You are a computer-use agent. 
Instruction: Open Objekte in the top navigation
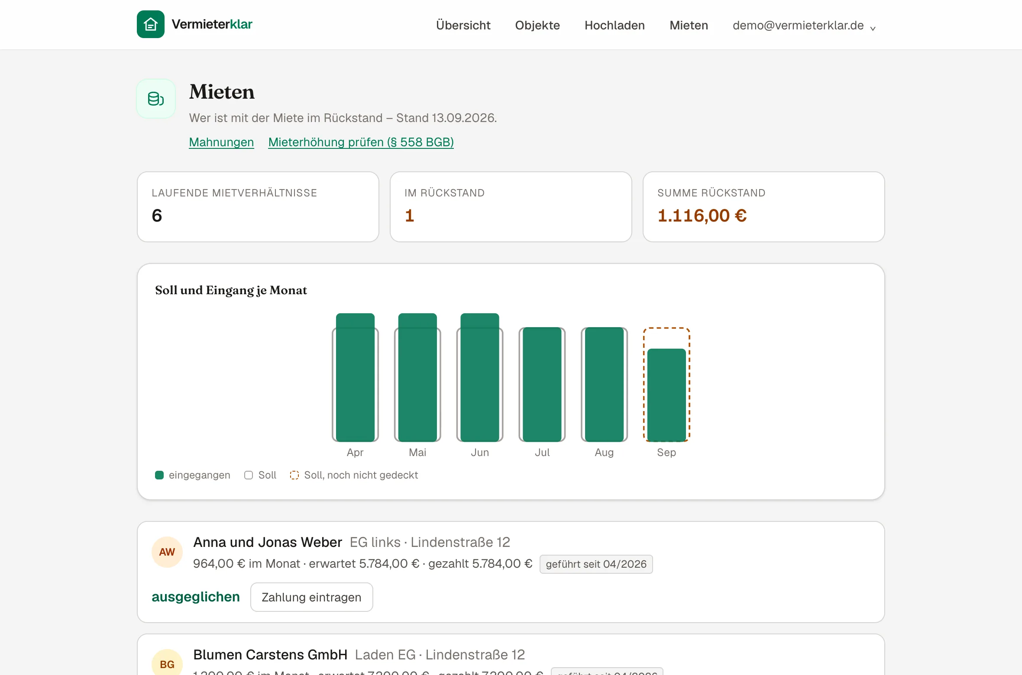537,26
